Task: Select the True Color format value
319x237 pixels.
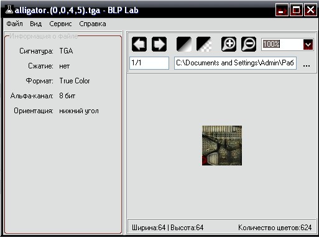Action: [x=75, y=81]
